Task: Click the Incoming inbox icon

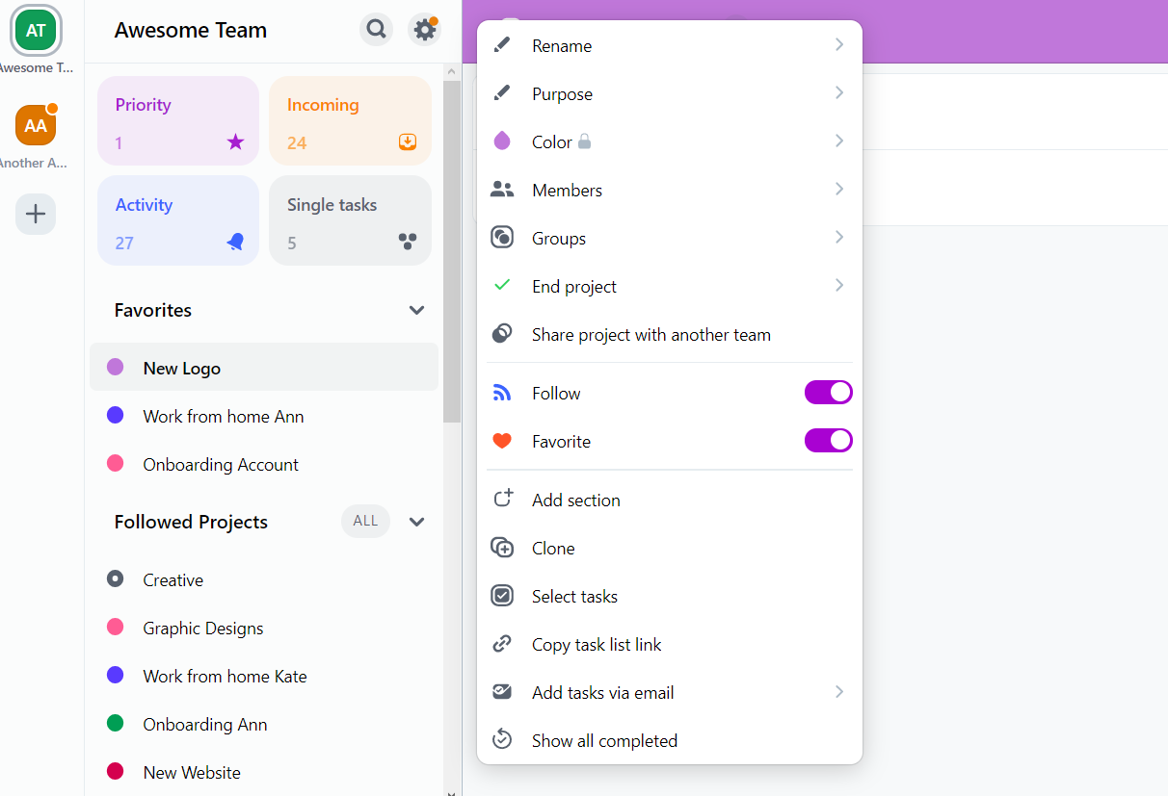Action: (408, 142)
